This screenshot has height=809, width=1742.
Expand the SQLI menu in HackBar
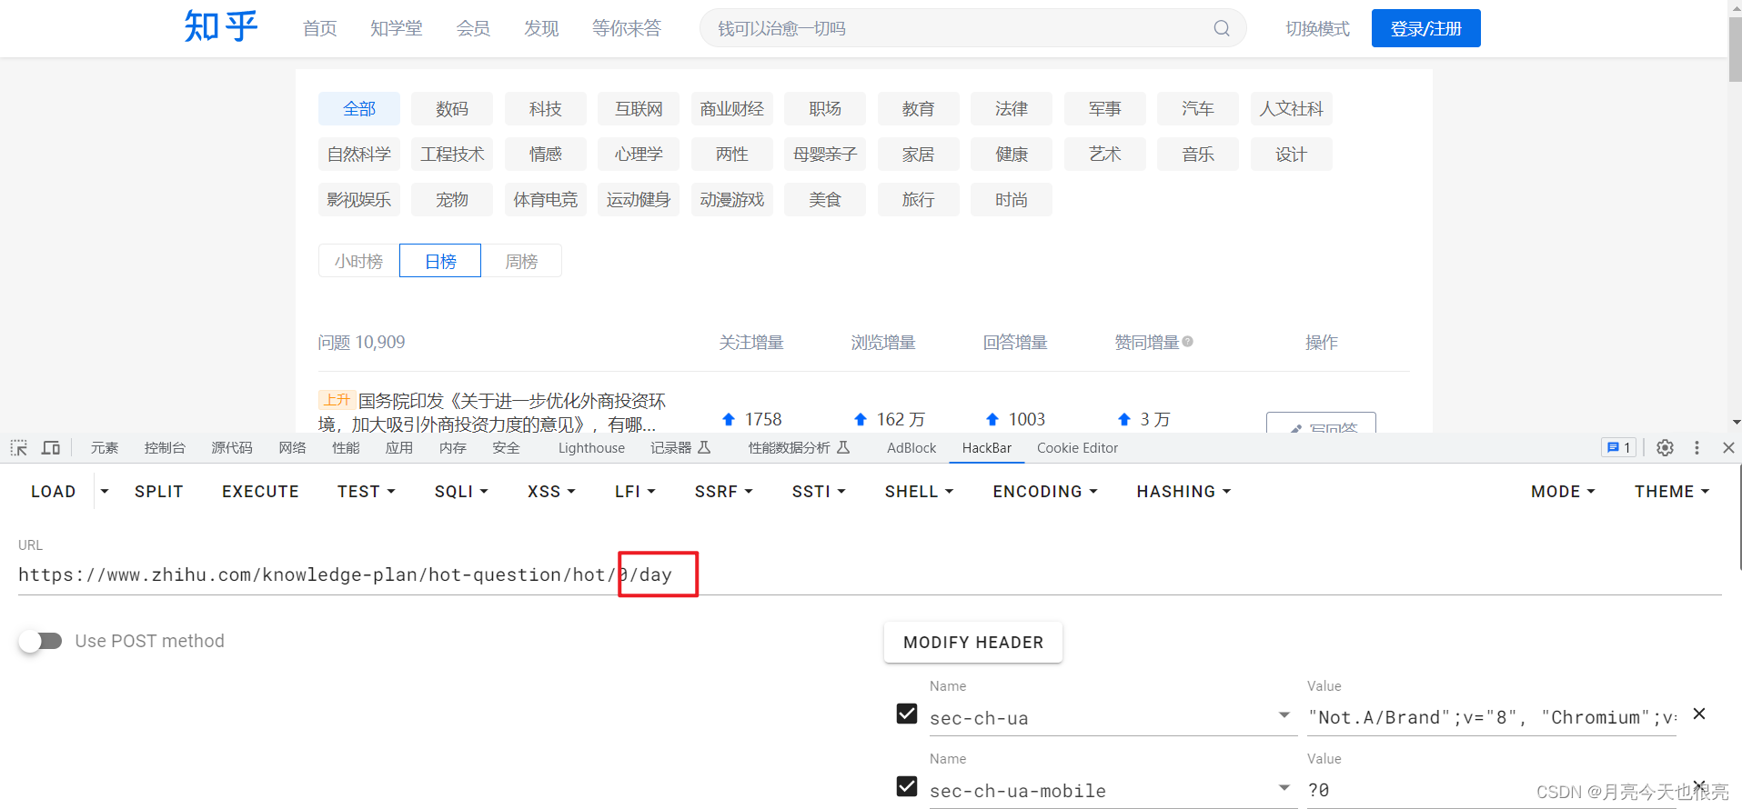[461, 492]
